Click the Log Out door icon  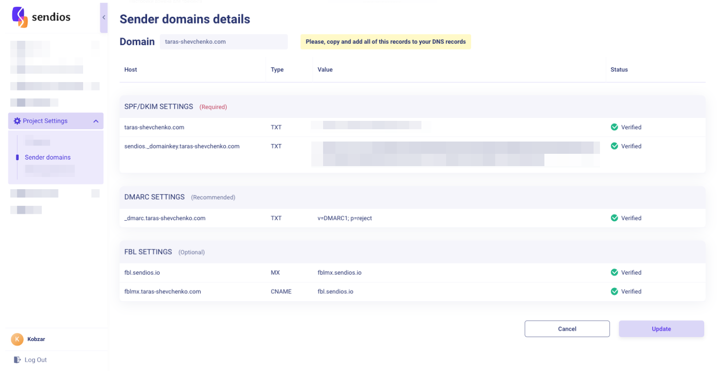click(17, 360)
